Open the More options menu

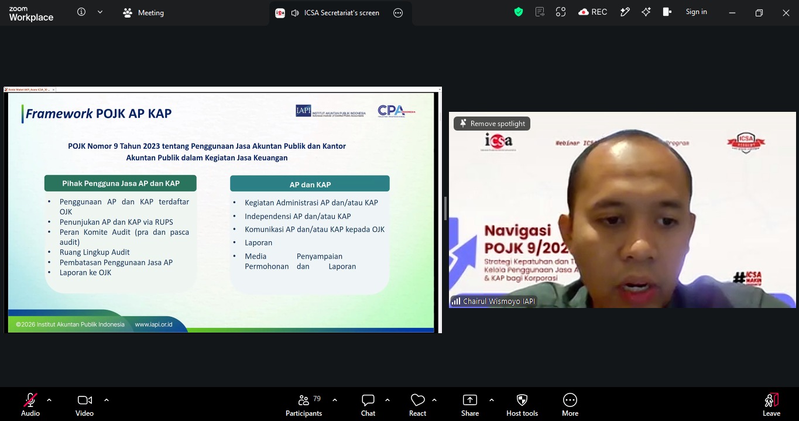click(x=570, y=404)
